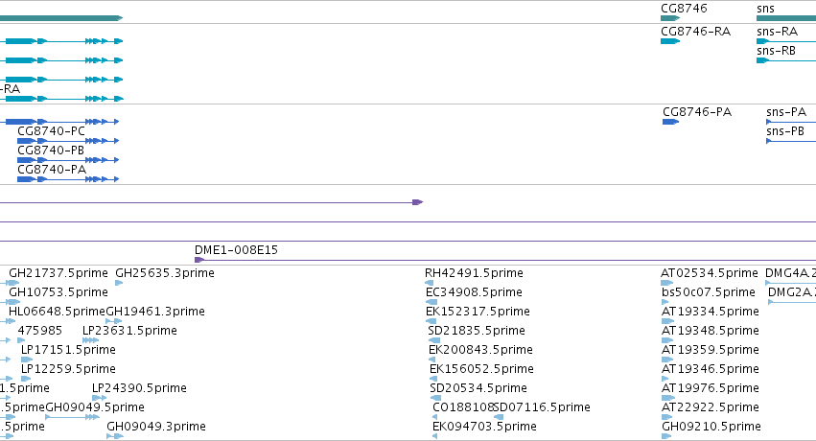Viewport: 816px width, 441px height.
Task: Click the GH25635.3prime EST arrow
Action: (119, 283)
